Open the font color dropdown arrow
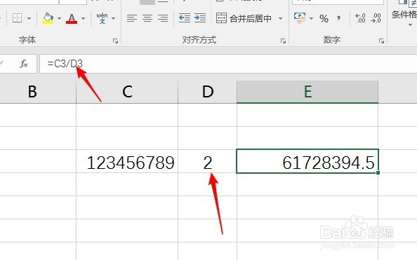Image resolution: width=417 pixels, height=260 pixels. [x=84, y=19]
